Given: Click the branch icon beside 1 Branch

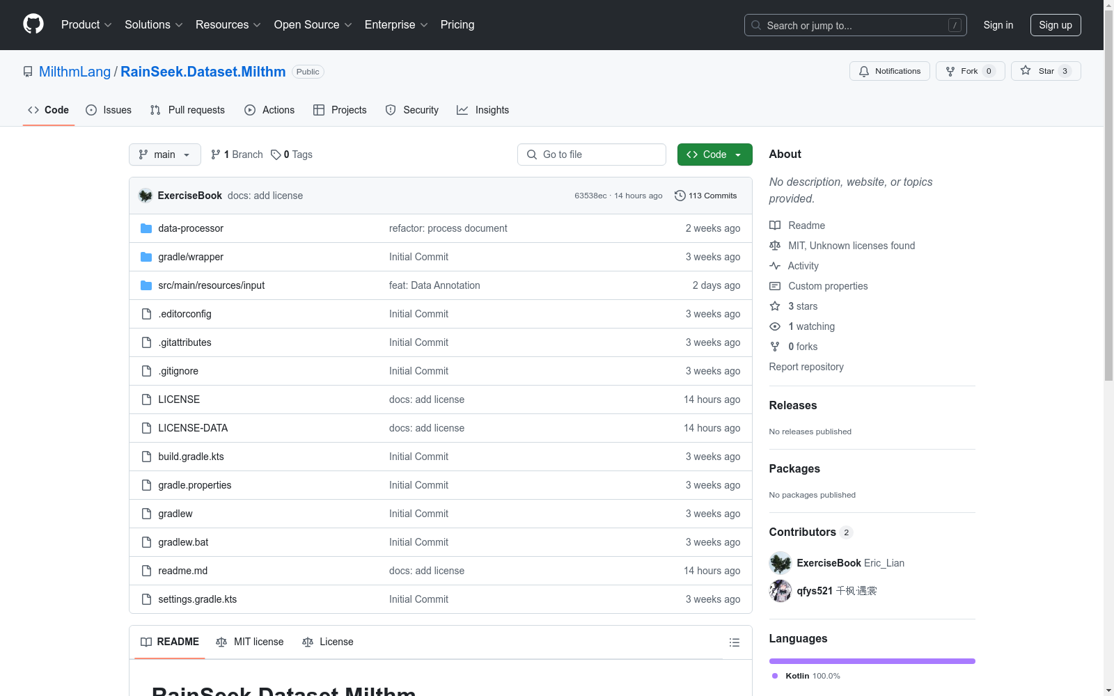Looking at the screenshot, I should (x=216, y=155).
